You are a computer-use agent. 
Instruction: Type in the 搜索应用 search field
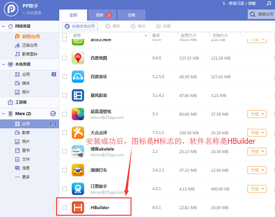pyautogui.click(x=261, y=14)
